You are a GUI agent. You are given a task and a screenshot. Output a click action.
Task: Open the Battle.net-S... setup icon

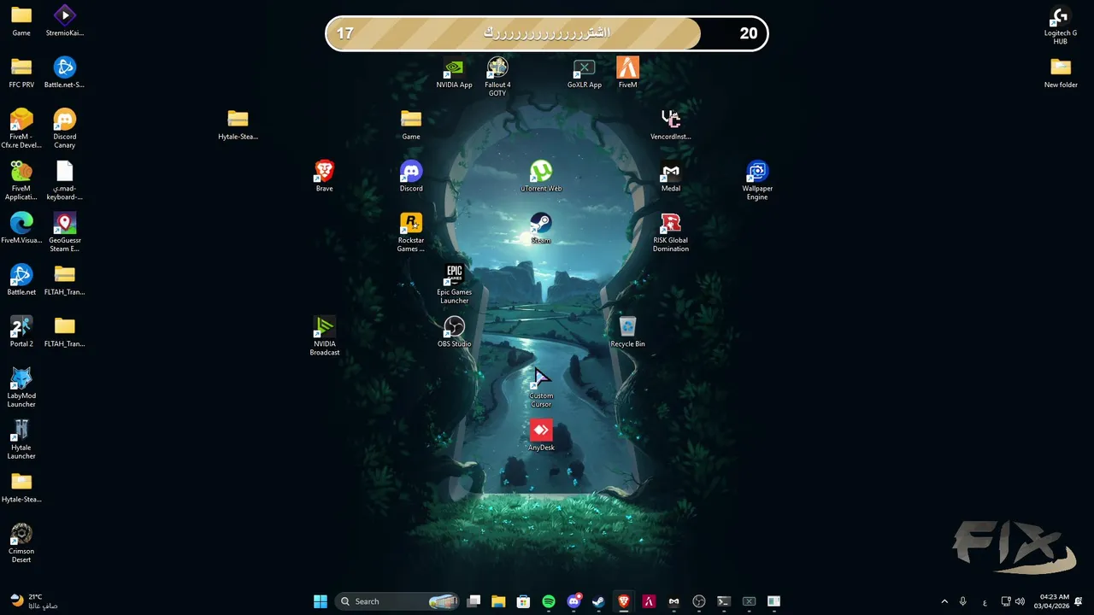click(65, 73)
